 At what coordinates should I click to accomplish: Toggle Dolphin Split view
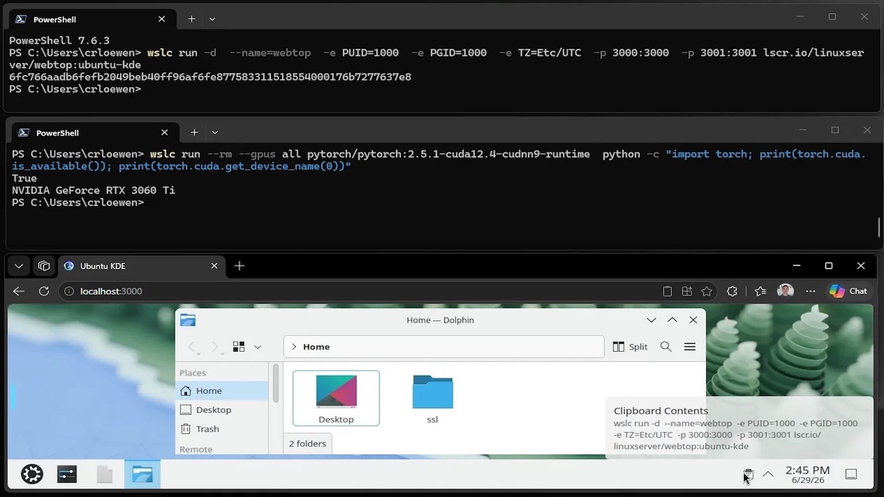click(x=630, y=347)
